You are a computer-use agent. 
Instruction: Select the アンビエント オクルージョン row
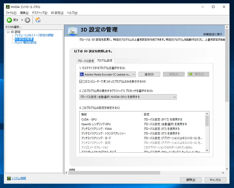pyautogui.click(x=142, y=147)
